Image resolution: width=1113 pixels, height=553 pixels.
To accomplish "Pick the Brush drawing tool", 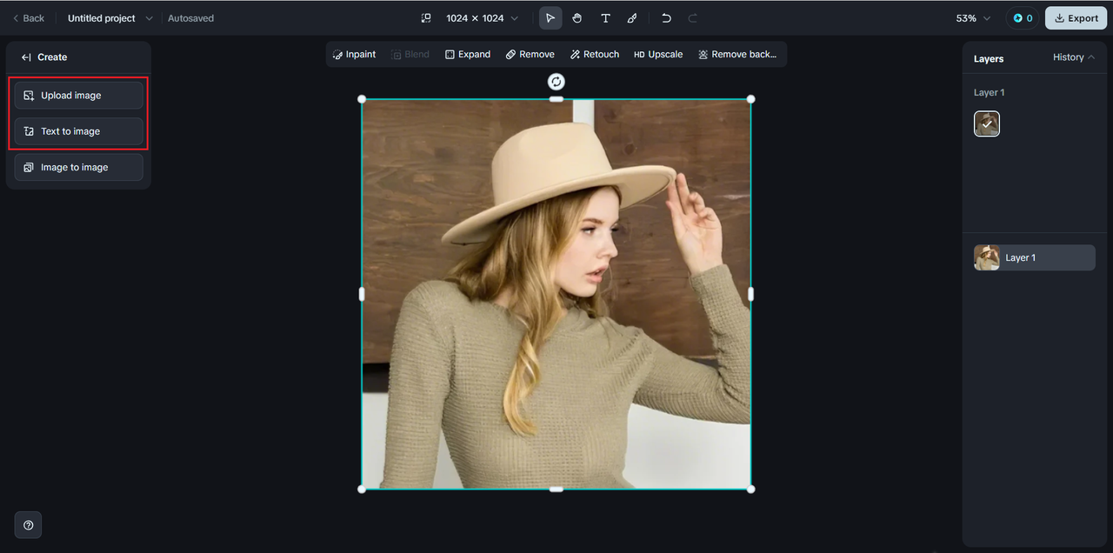I will (632, 18).
